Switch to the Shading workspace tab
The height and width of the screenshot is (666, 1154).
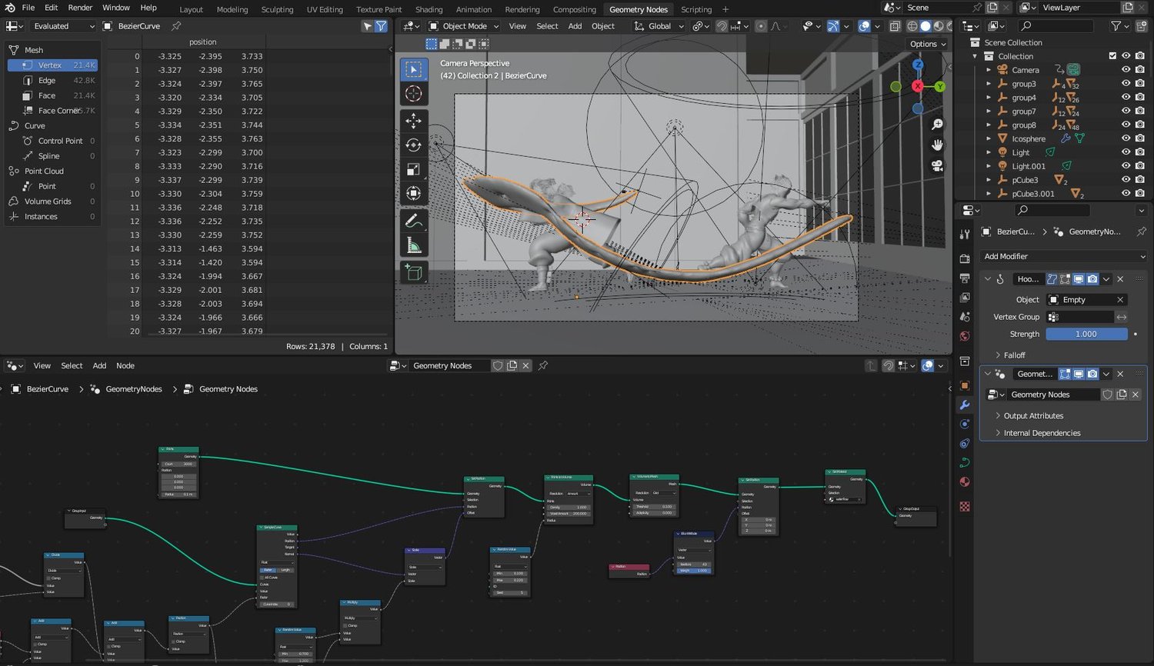(x=429, y=10)
